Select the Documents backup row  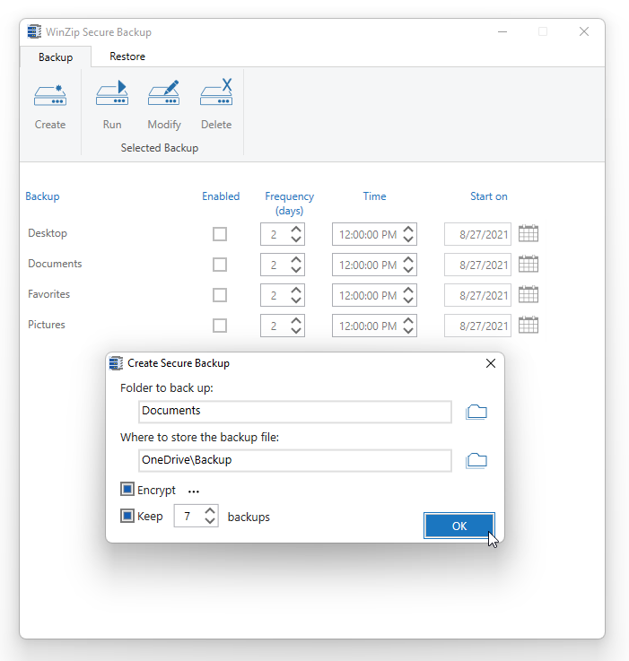click(x=55, y=264)
